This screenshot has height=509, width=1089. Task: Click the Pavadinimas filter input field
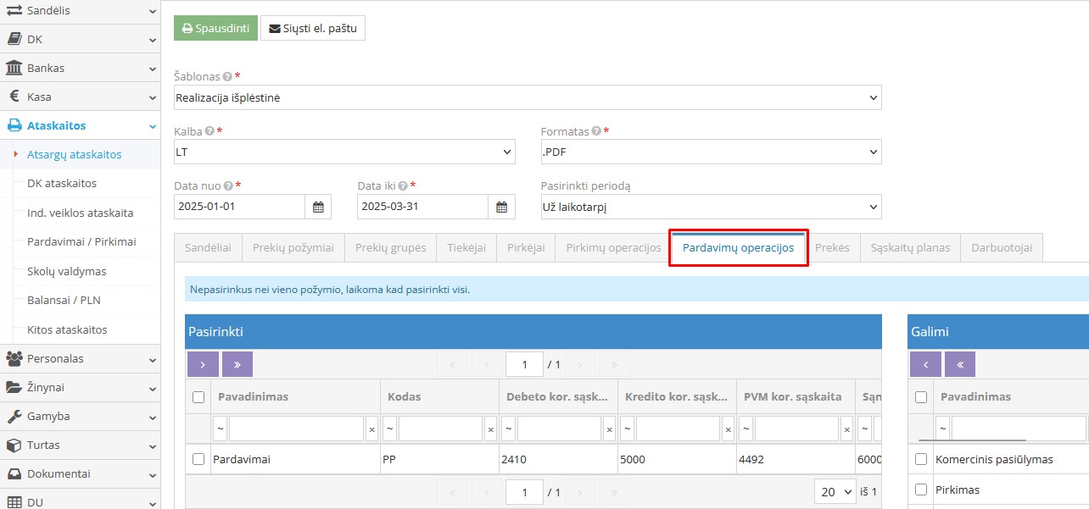296,429
